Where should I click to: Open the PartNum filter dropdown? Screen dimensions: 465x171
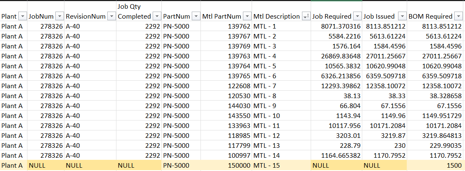point(196,17)
